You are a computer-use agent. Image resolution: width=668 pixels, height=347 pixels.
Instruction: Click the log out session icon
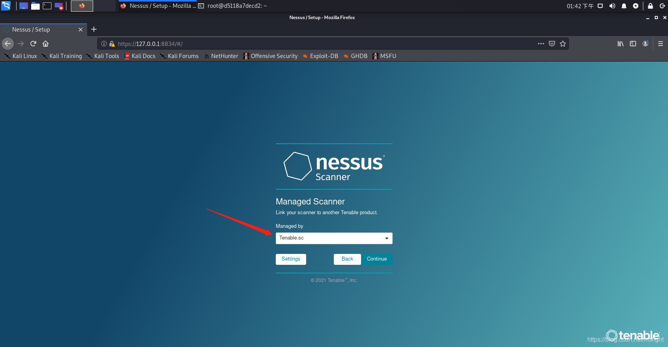coord(662,6)
